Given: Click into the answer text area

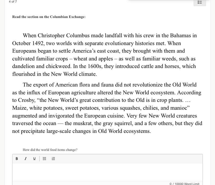Looking at the screenshot, I should click(107, 172).
